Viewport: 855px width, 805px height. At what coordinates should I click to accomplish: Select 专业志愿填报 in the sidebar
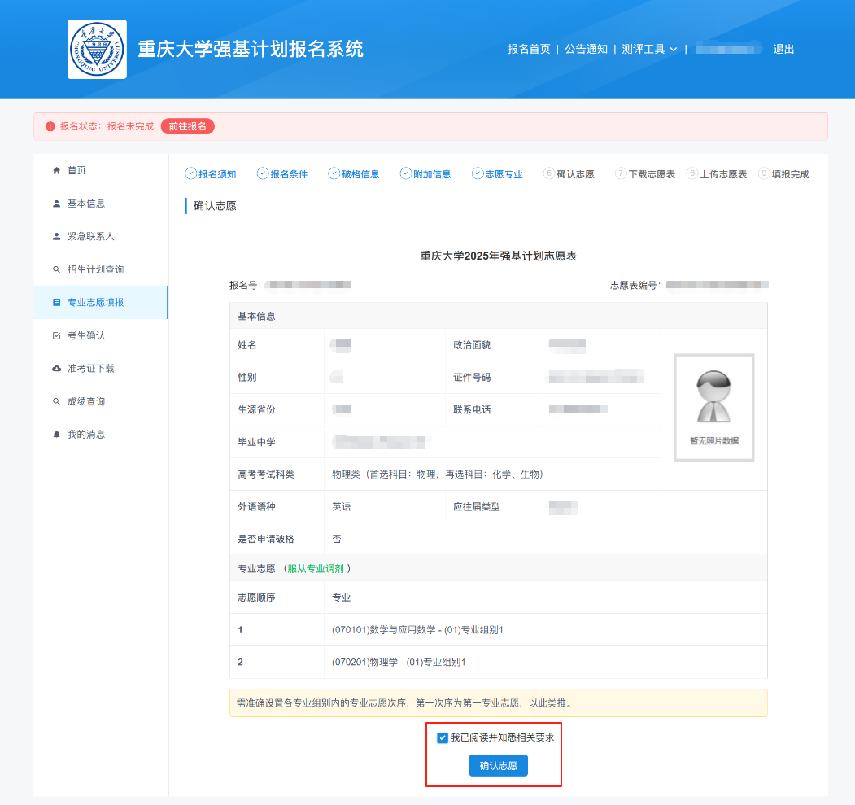click(101, 302)
